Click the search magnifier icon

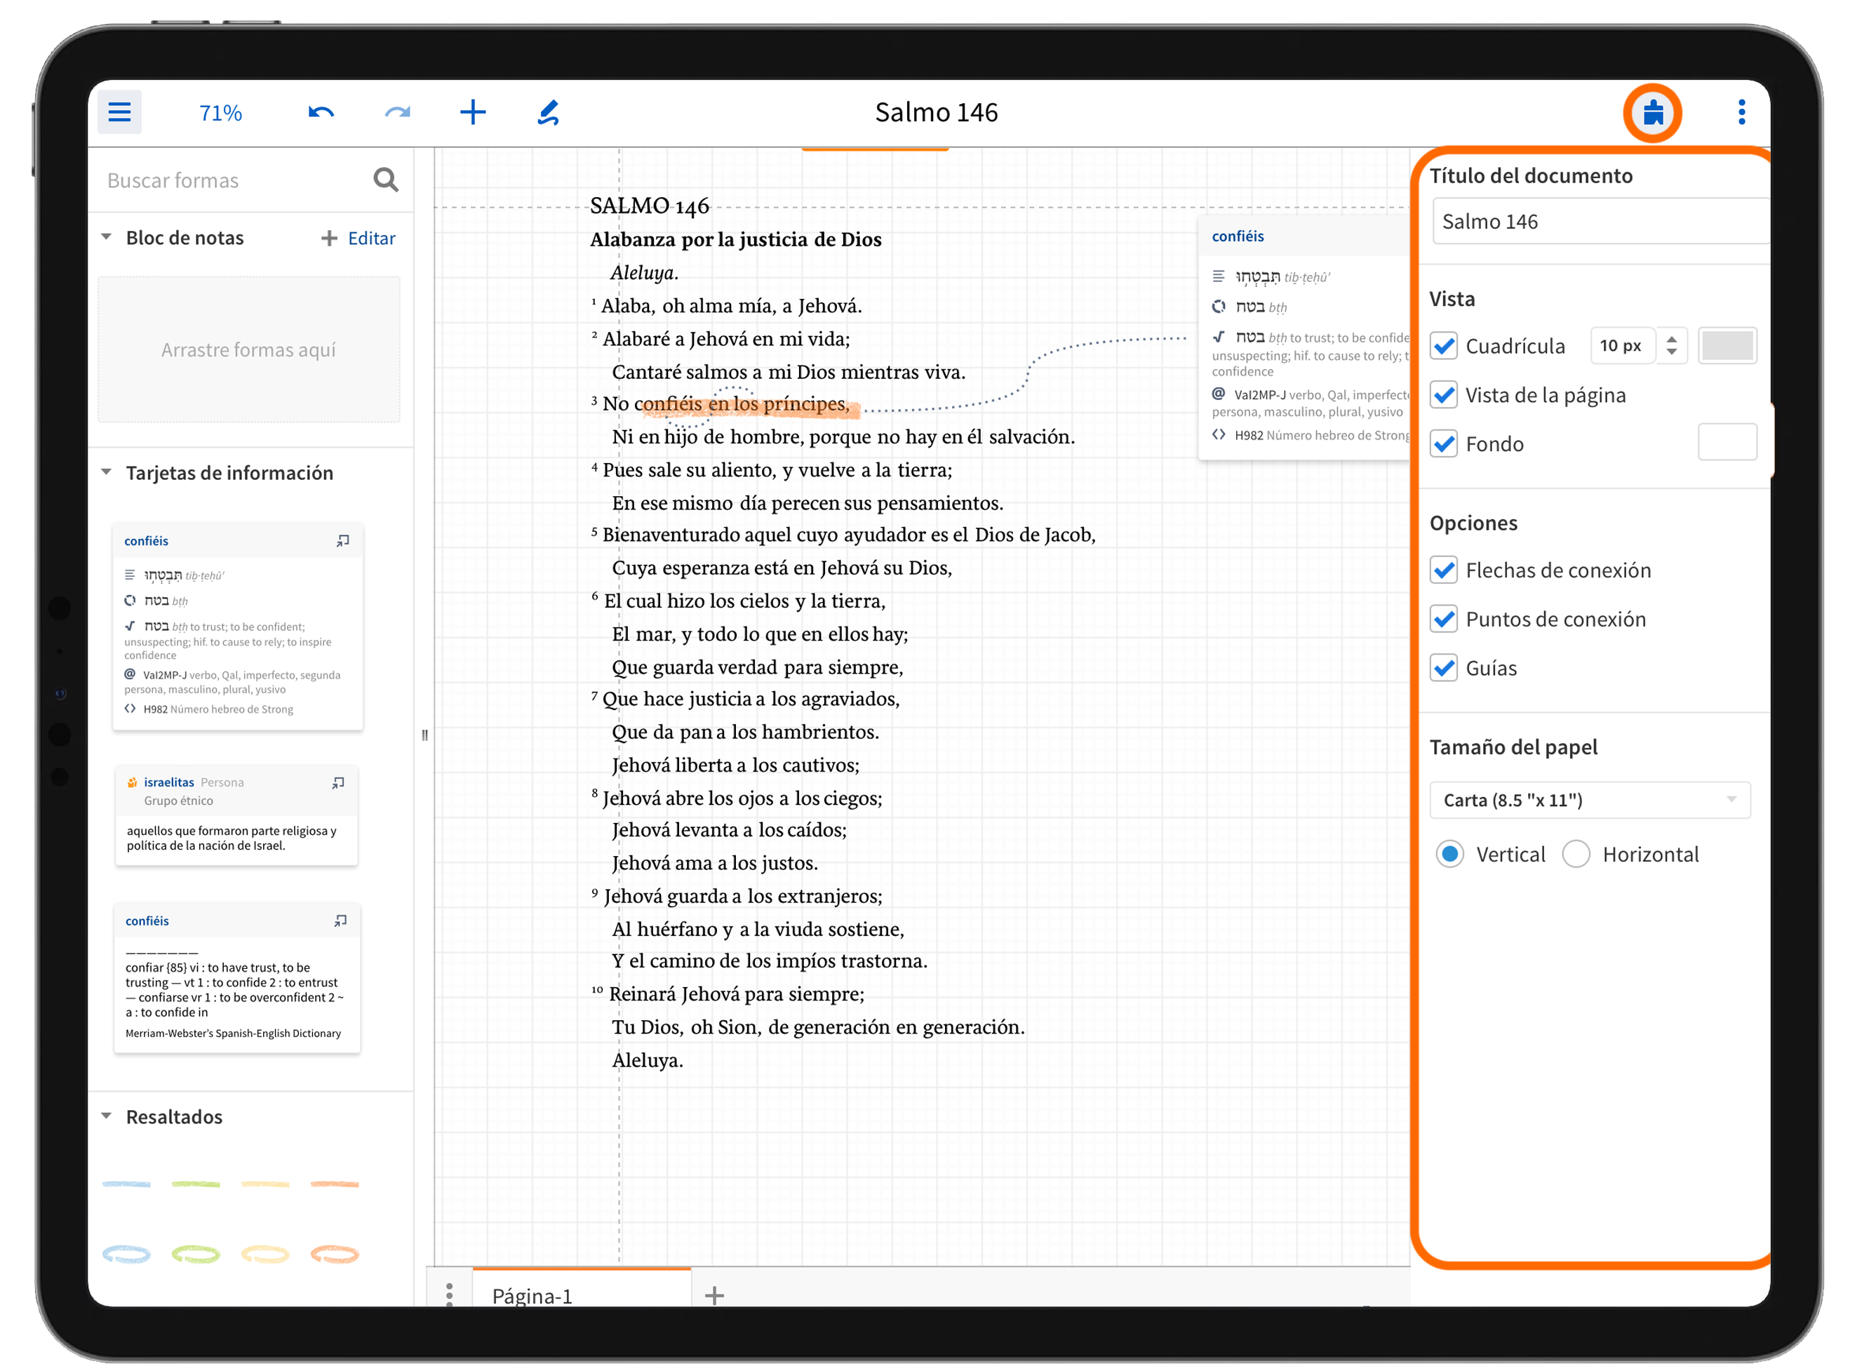tap(387, 180)
